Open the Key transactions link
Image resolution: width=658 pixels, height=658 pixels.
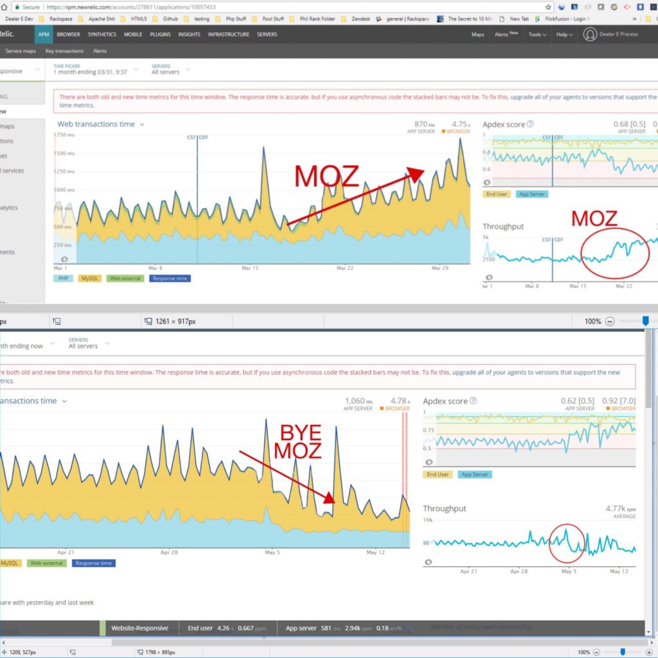click(64, 51)
